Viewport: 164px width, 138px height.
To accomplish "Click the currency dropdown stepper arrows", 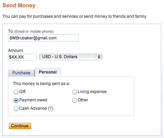I will pyautogui.click(x=99, y=57).
